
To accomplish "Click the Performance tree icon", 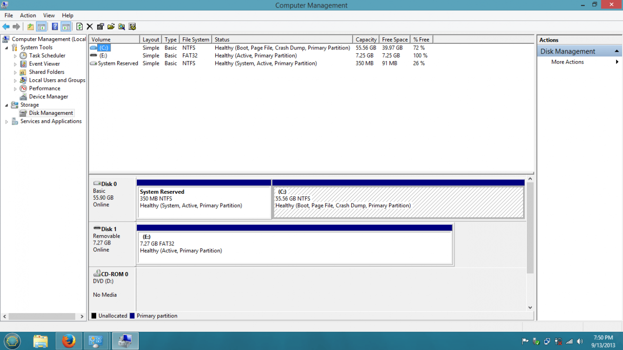I will (23, 88).
